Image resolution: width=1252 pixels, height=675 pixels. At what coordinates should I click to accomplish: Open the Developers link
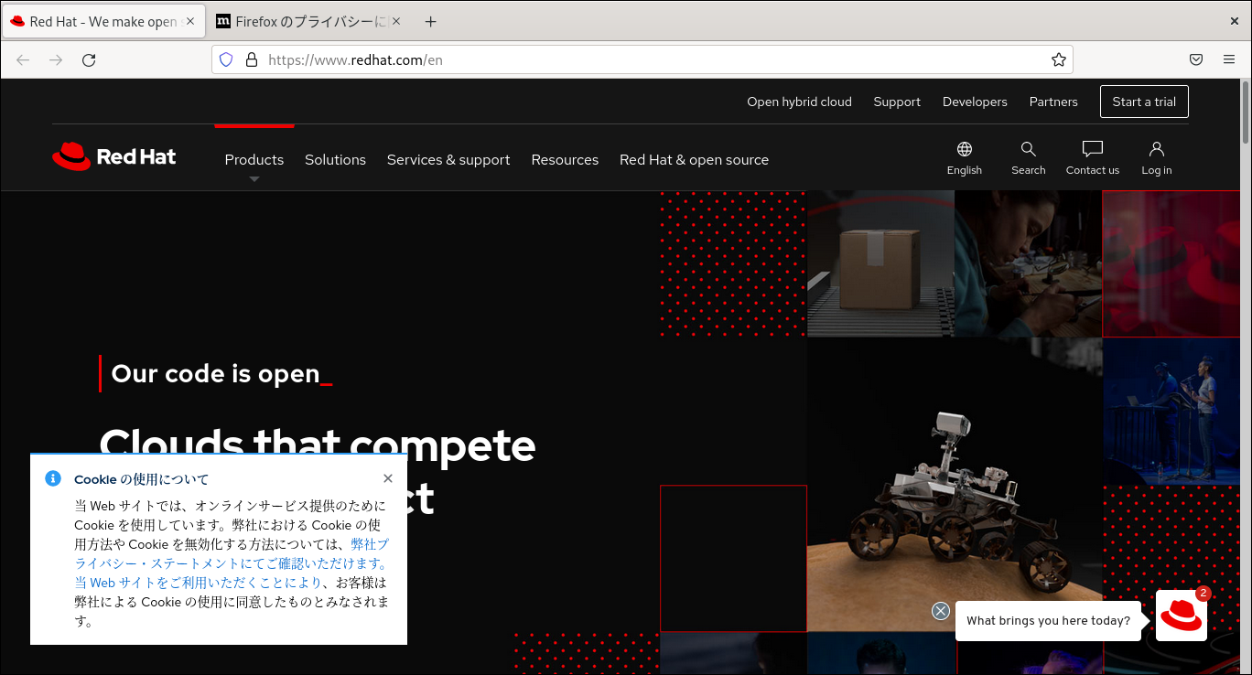(x=975, y=102)
